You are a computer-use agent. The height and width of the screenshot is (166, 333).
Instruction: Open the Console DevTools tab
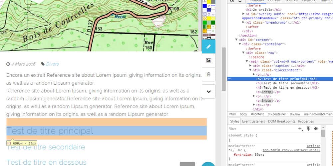(274, 1)
